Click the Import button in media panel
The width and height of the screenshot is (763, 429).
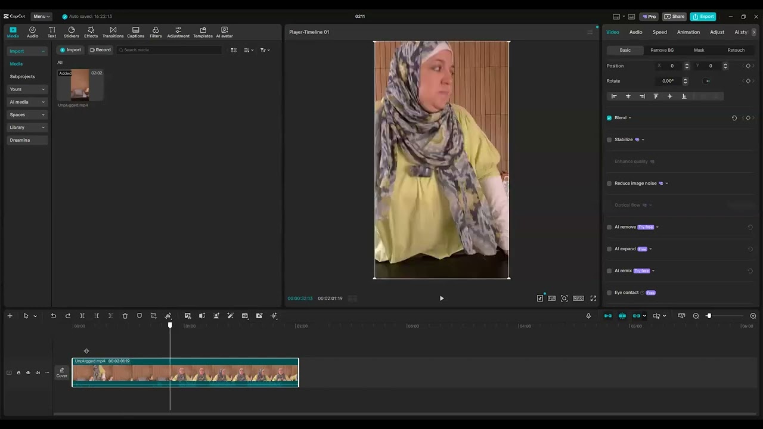coord(70,50)
